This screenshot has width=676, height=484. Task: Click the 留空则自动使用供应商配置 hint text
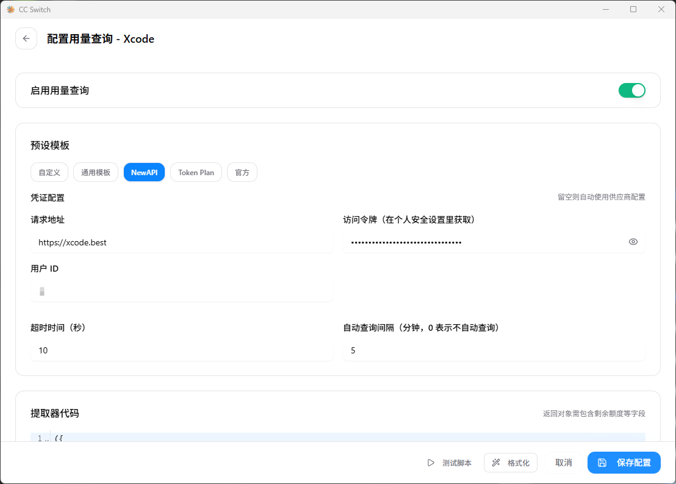[x=602, y=197]
